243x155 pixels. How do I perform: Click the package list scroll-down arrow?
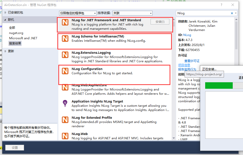click(174, 138)
